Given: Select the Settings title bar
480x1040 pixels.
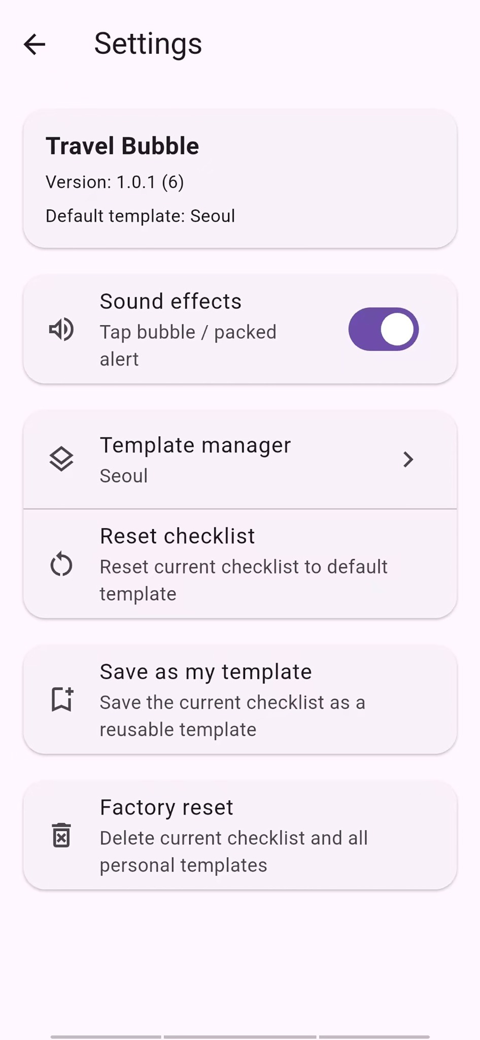Looking at the screenshot, I should point(147,44).
